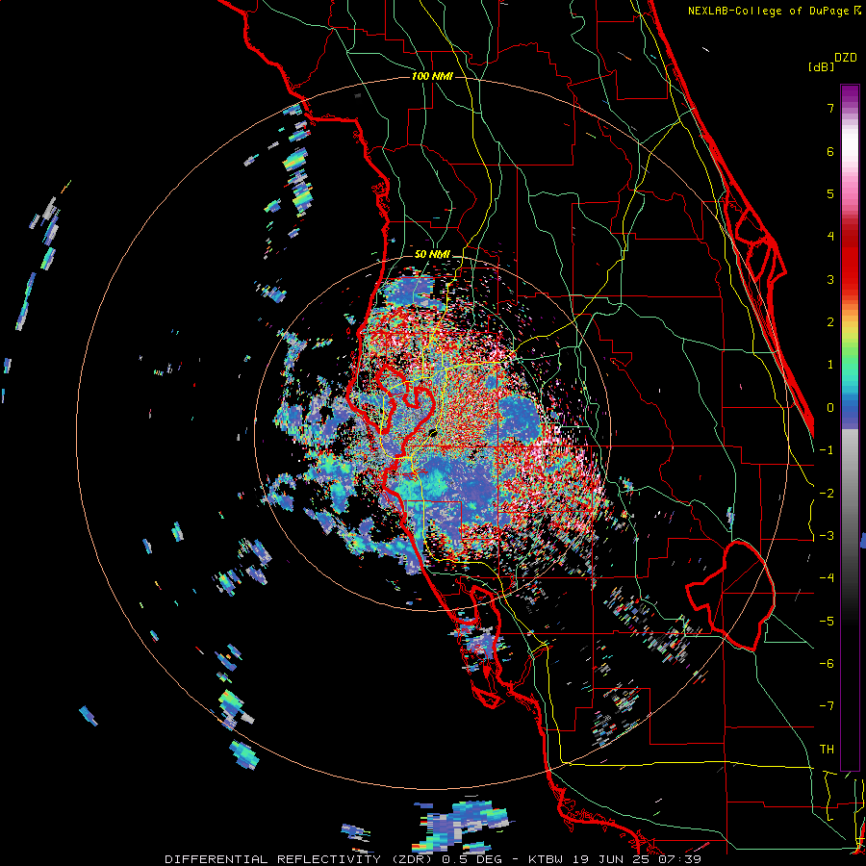This screenshot has height=866, width=866.
Task: Click the TH label on the color scale
Action: point(827,749)
